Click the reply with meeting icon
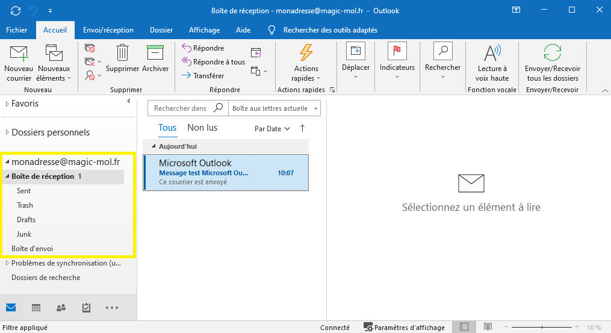611x333 pixels. [x=256, y=52]
